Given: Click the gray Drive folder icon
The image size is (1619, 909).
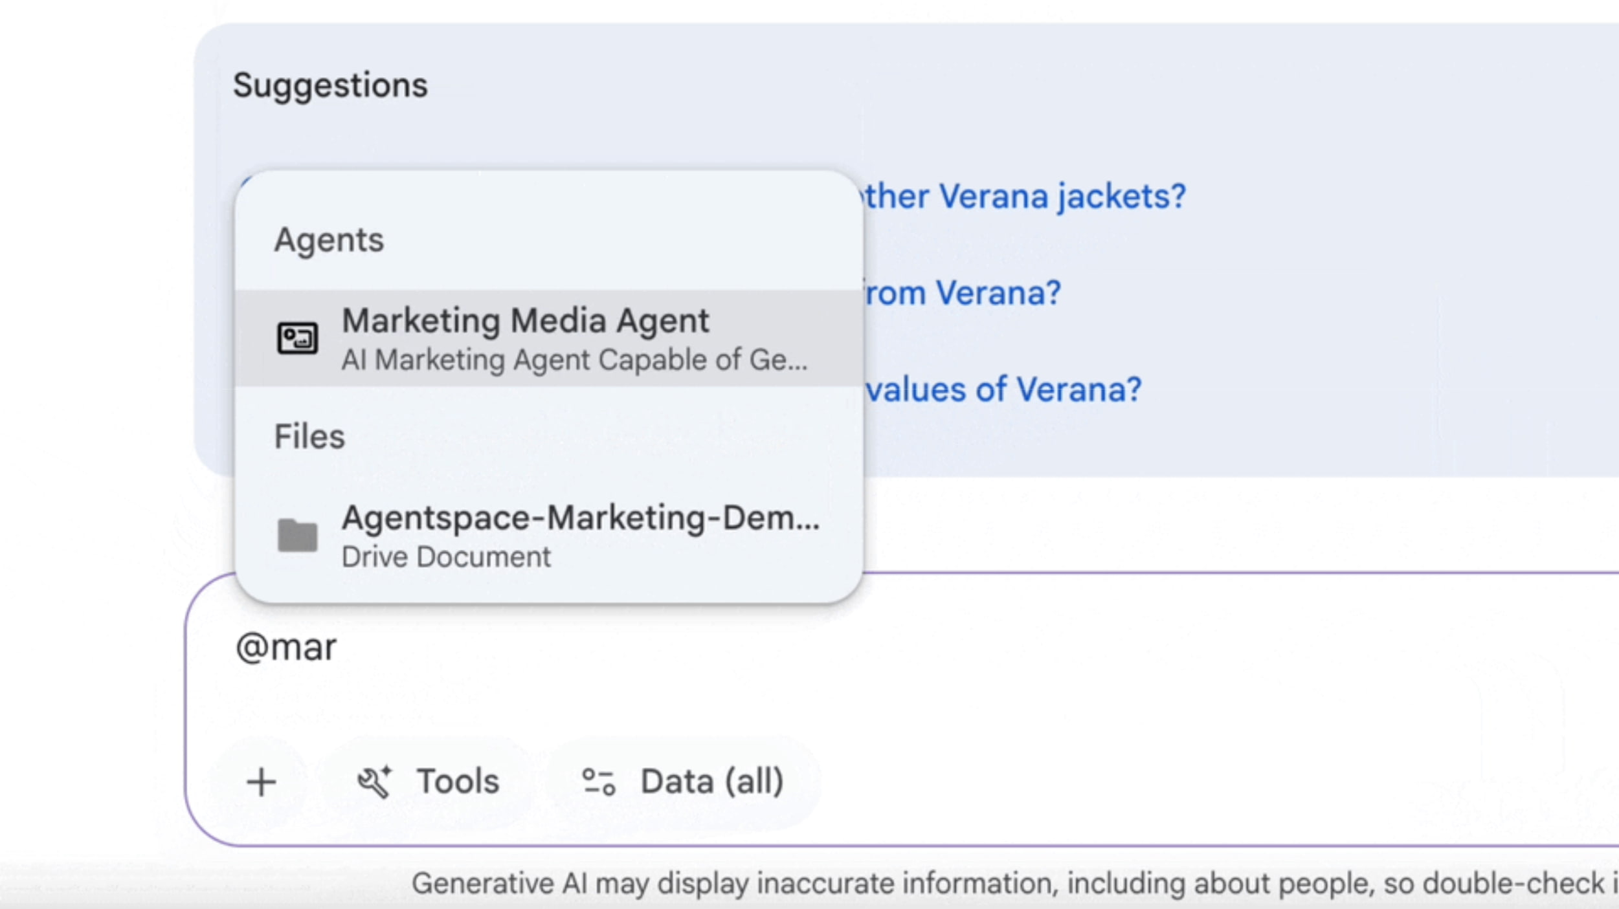Looking at the screenshot, I should [297, 535].
